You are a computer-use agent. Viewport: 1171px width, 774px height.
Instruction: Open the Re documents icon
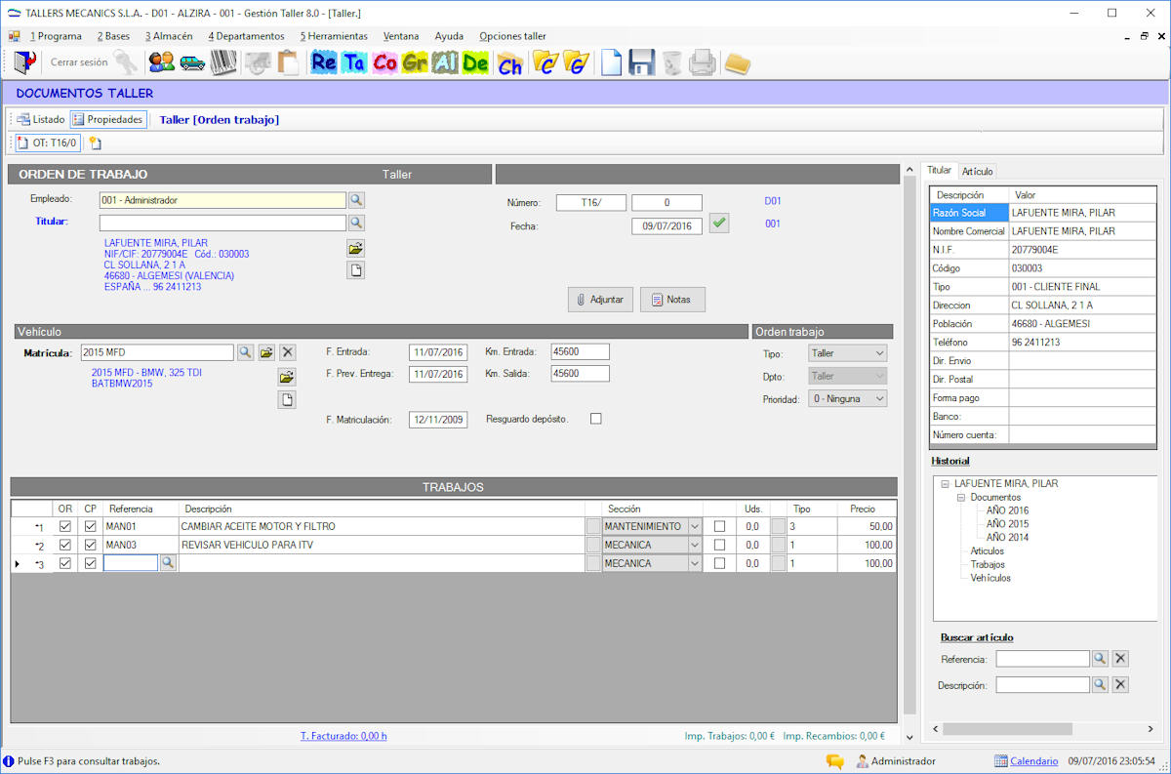(x=324, y=63)
